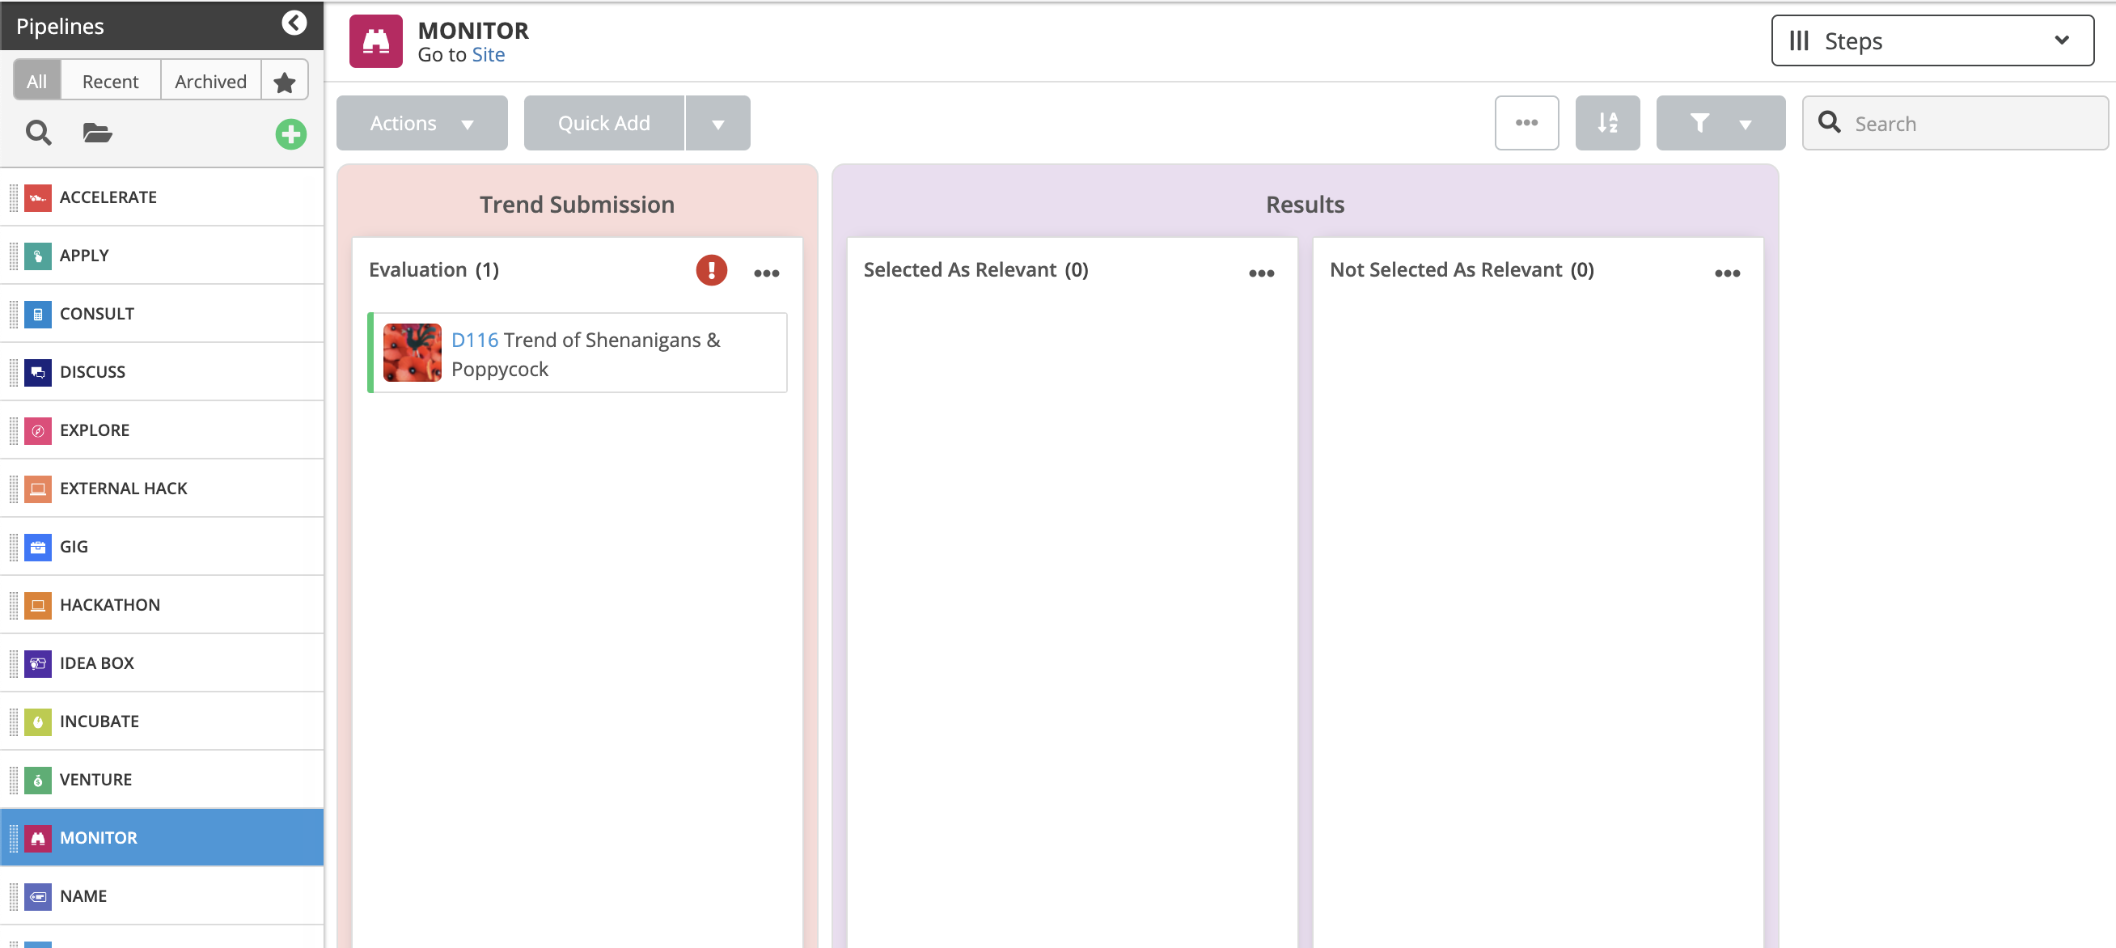Open idea D116 link
Image resolution: width=2116 pixels, height=948 pixels.
point(475,340)
